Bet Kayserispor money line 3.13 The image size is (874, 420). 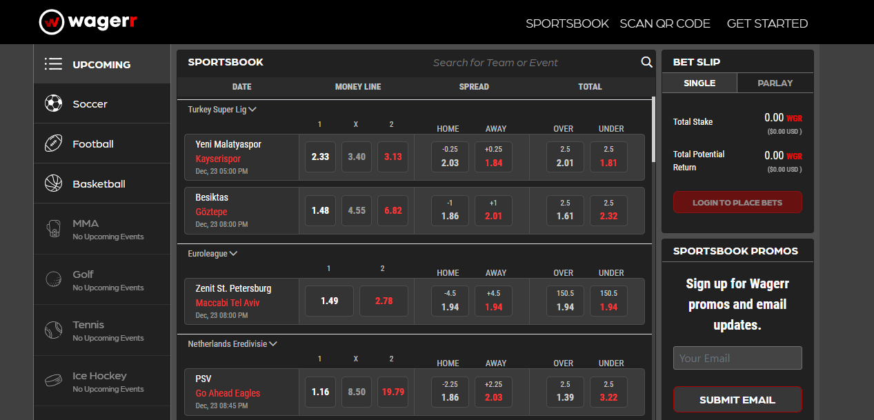pyautogui.click(x=393, y=157)
